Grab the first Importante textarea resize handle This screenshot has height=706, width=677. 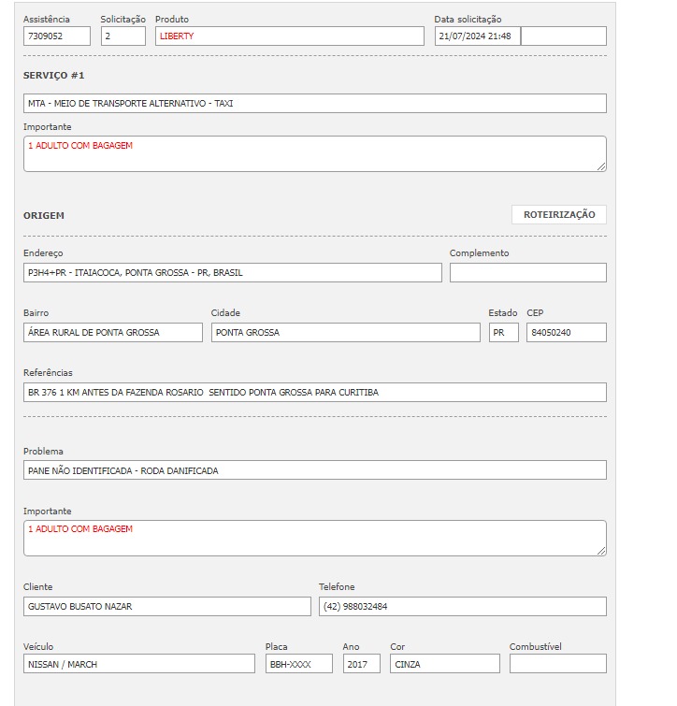coord(601,166)
